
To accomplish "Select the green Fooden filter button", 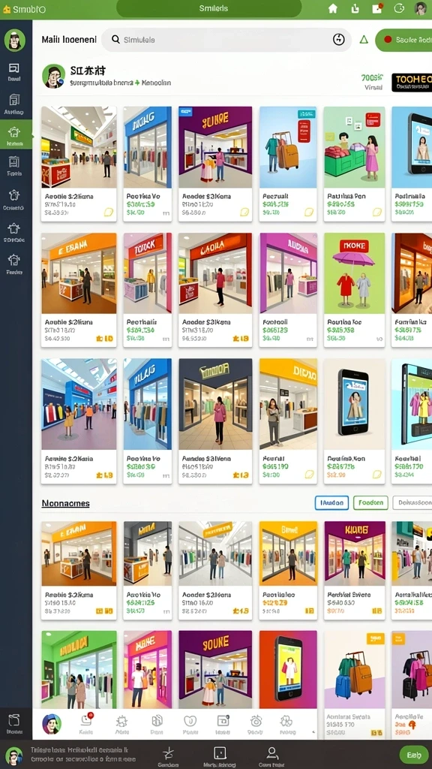I will coord(370,502).
